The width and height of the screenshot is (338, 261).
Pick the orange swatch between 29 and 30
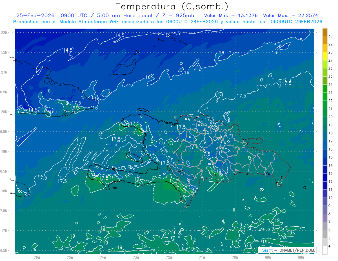point(325,40)
